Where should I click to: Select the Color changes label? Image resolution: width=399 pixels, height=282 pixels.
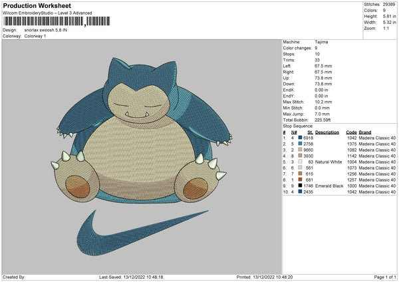point(297,48)
